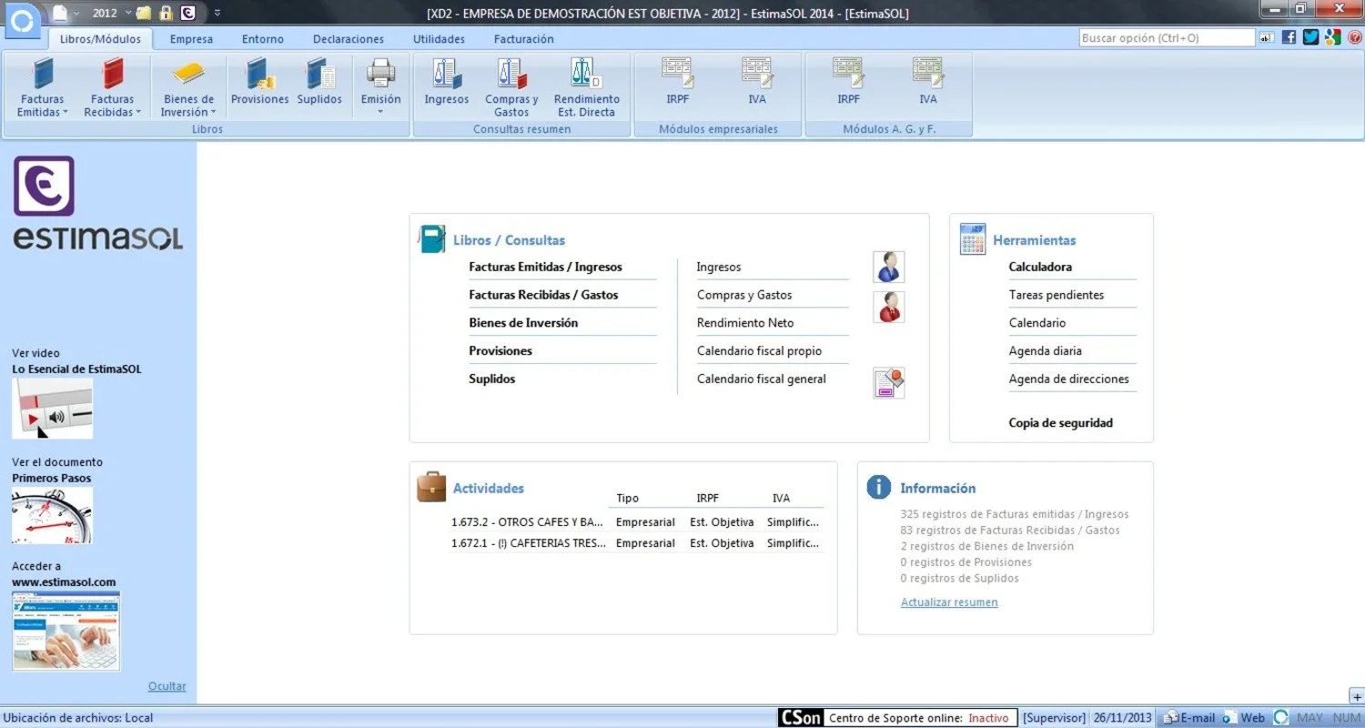
Task: Open Calendario fiscal propio link
Action: 759,351
